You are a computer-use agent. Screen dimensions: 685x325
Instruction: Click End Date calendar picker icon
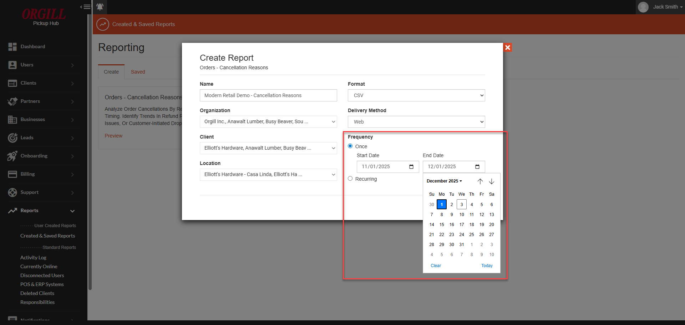coord(477,167)
